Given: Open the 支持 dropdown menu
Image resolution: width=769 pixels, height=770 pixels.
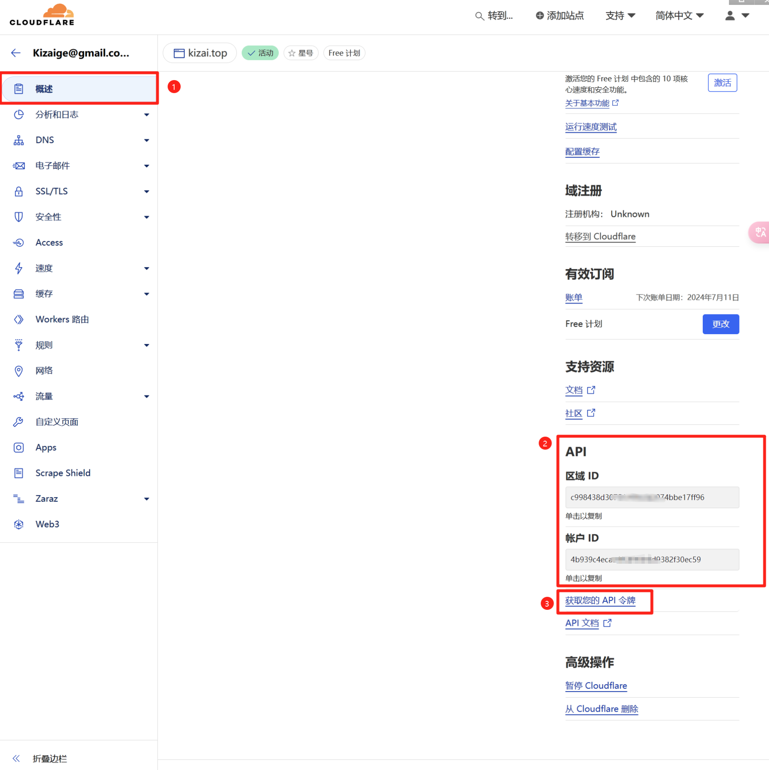Looking at the screenshot, I should click(x=620, y=16).
